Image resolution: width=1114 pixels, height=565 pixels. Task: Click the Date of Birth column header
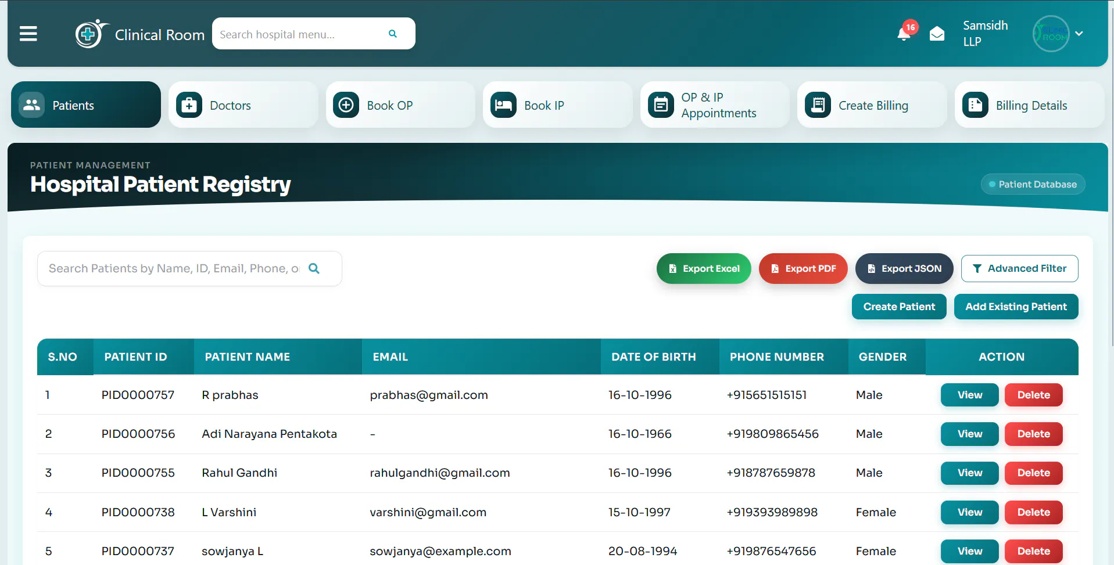[660, 357]
